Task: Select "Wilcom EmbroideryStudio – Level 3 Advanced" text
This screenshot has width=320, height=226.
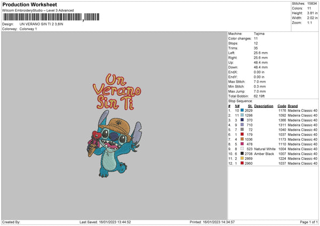Action: point(38,11)
